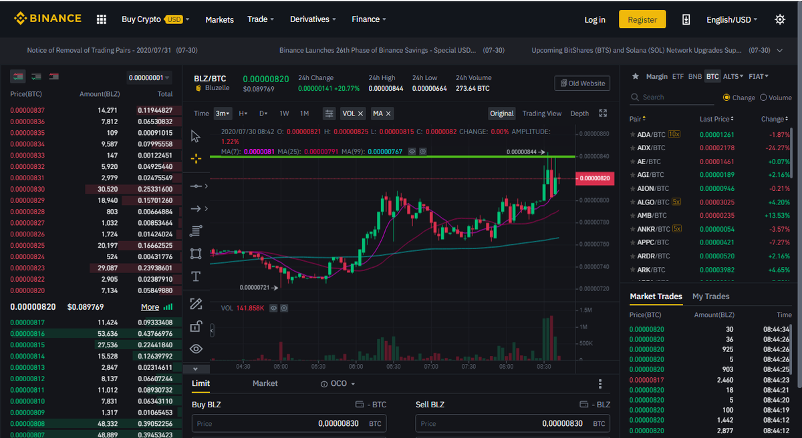
Task: Open the chart indicator settings icon
Action: 329,114
